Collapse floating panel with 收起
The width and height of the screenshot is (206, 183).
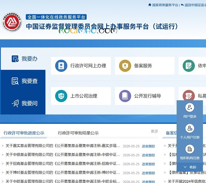coord(190,167)
